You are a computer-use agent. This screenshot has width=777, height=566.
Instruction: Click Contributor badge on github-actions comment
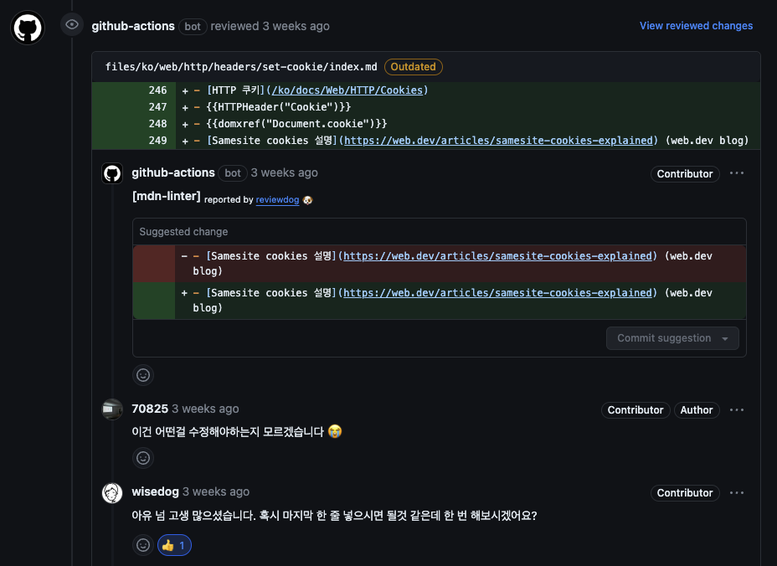[x=685, y=174]
